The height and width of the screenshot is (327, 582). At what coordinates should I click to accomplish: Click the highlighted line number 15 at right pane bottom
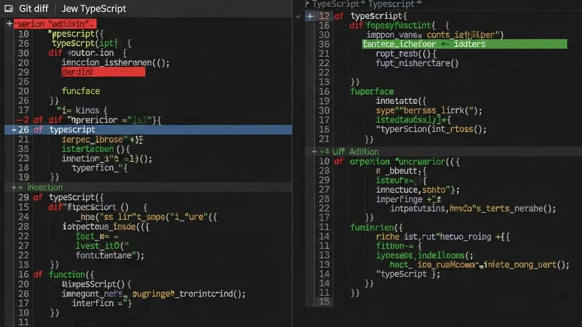click(x=324, y=301)
